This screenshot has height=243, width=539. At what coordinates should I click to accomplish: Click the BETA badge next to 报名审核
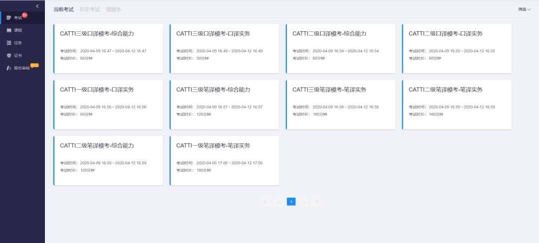(x=34, y=65)
